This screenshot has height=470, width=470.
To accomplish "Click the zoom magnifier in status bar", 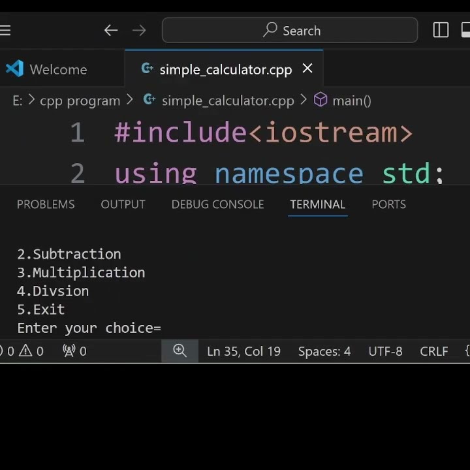I will pos(180,351).
